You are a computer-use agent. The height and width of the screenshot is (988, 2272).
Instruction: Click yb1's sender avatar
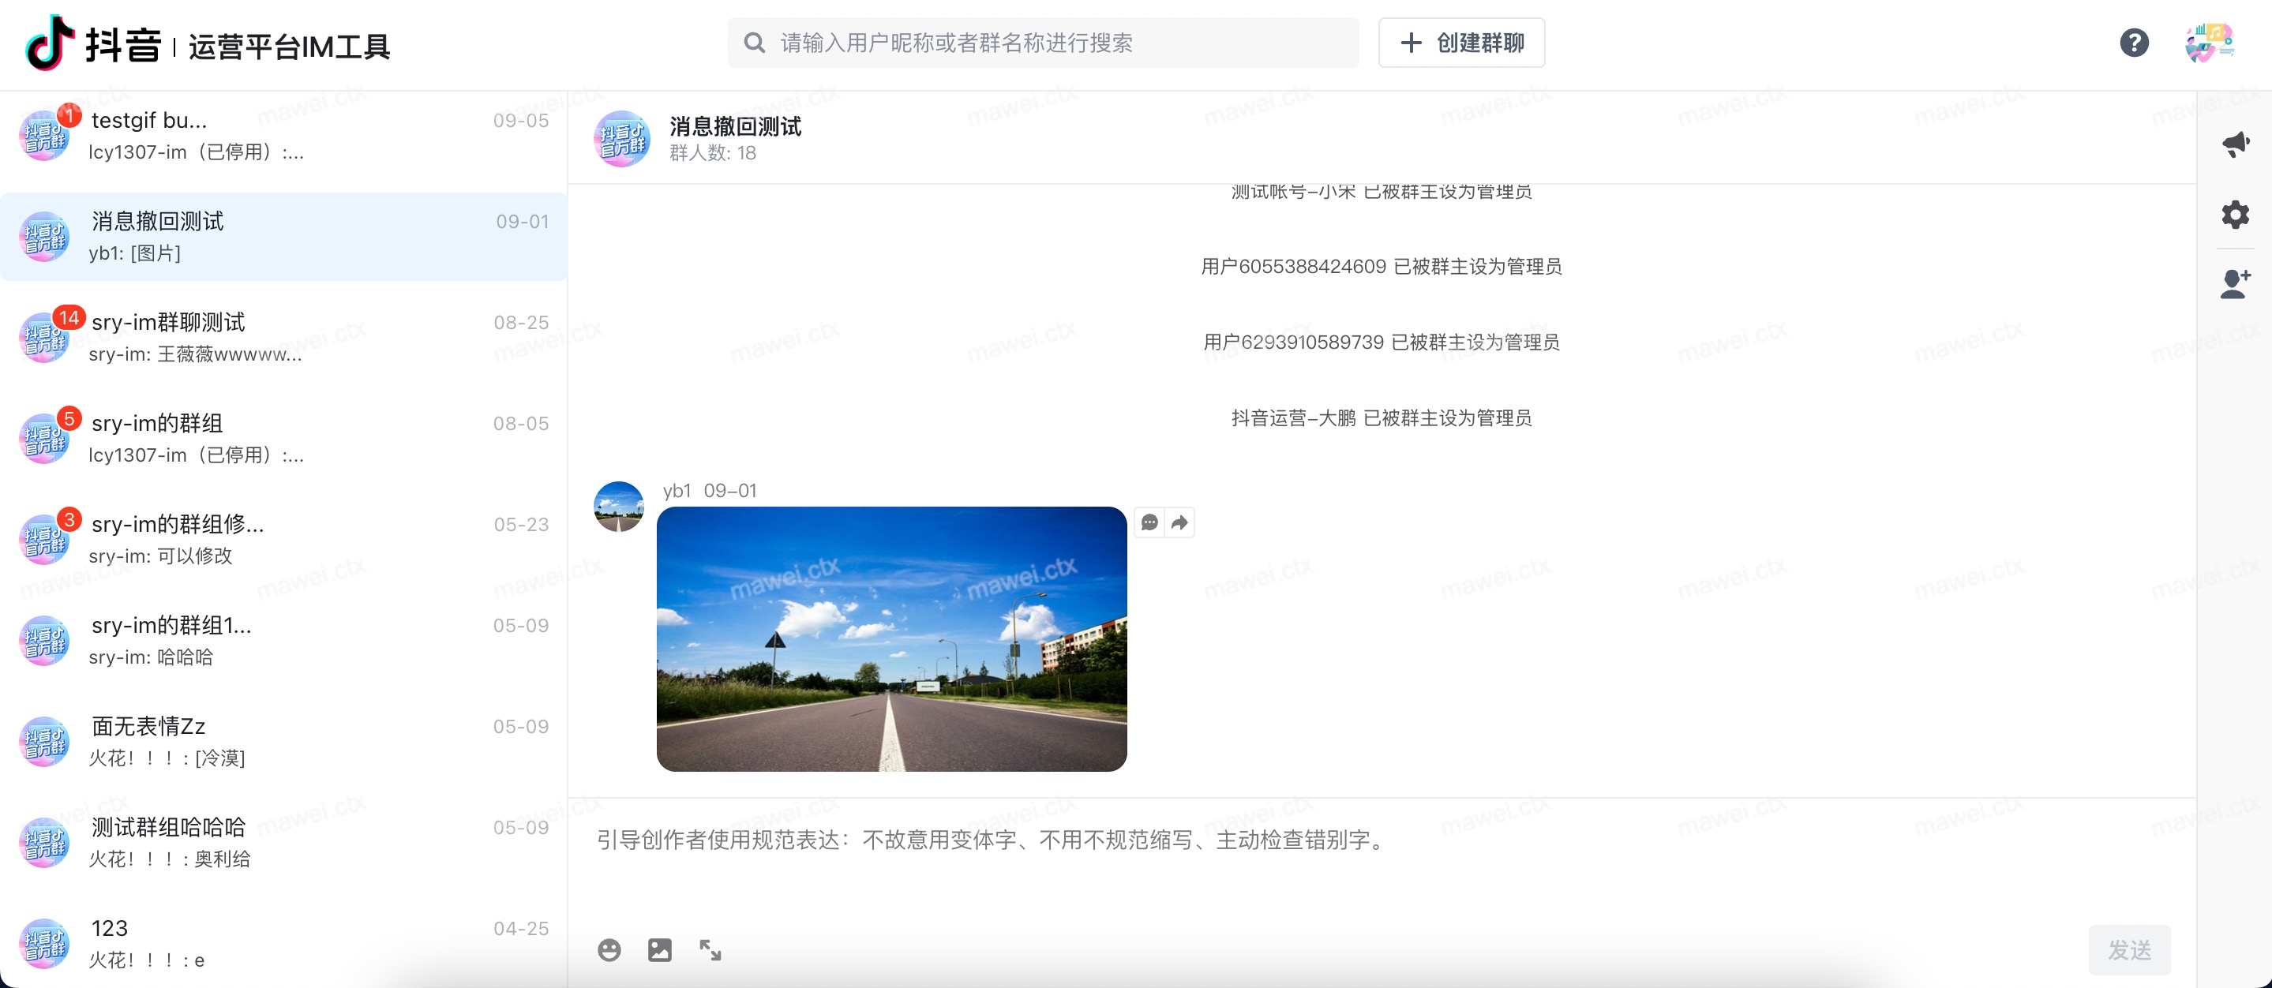tap(618, 506)
